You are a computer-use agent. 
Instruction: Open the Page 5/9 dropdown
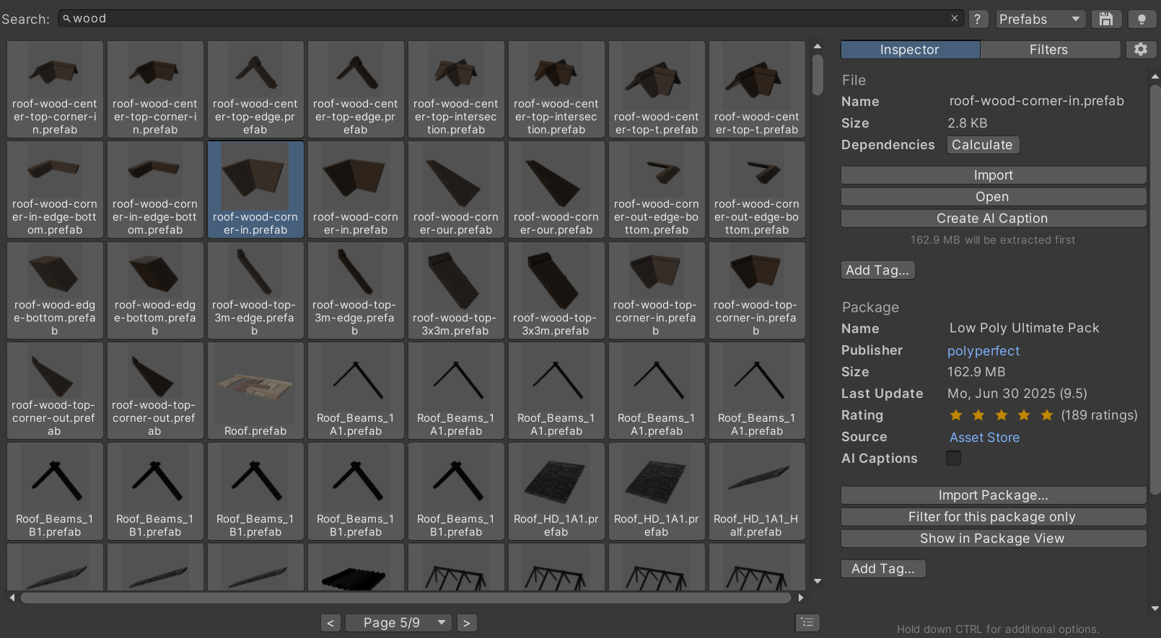(398, 623)
